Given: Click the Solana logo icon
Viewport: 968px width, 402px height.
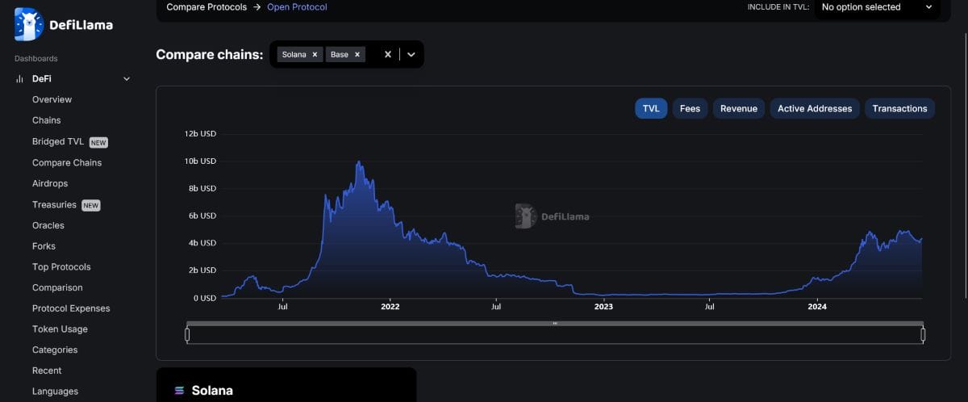Looking at the screenshot, I should 180,391.
